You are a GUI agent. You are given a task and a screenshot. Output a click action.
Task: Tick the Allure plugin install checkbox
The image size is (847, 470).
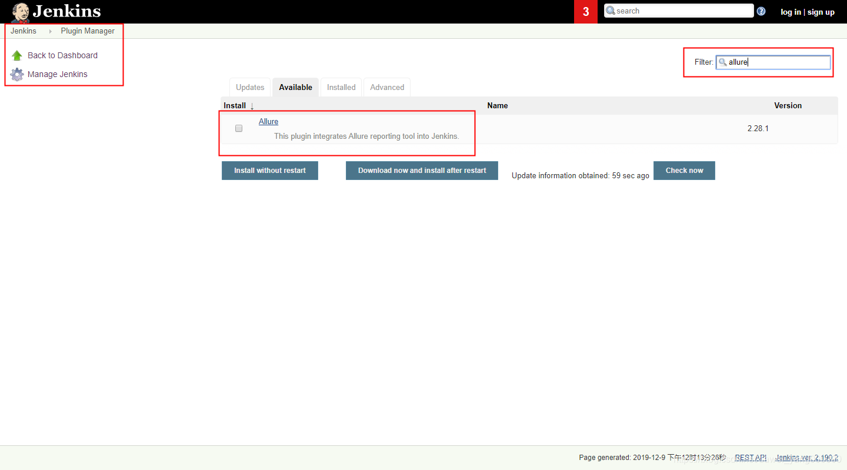click(239, 128)
